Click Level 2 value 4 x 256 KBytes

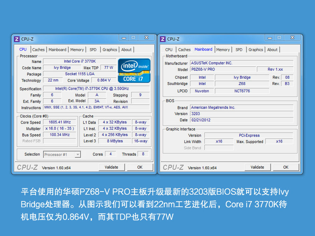(115, 135)
